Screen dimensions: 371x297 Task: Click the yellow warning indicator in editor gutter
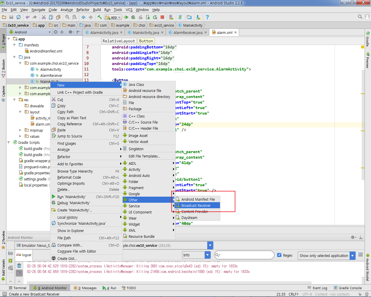coord(363,47)
